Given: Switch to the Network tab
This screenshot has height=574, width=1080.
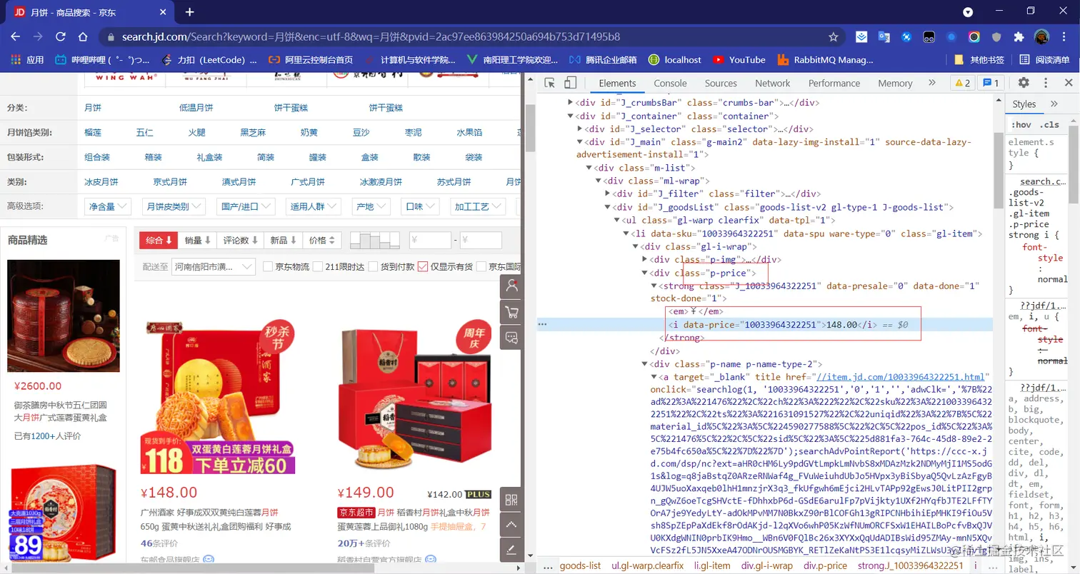Looking at the screenshot, I should pos(772,83).
